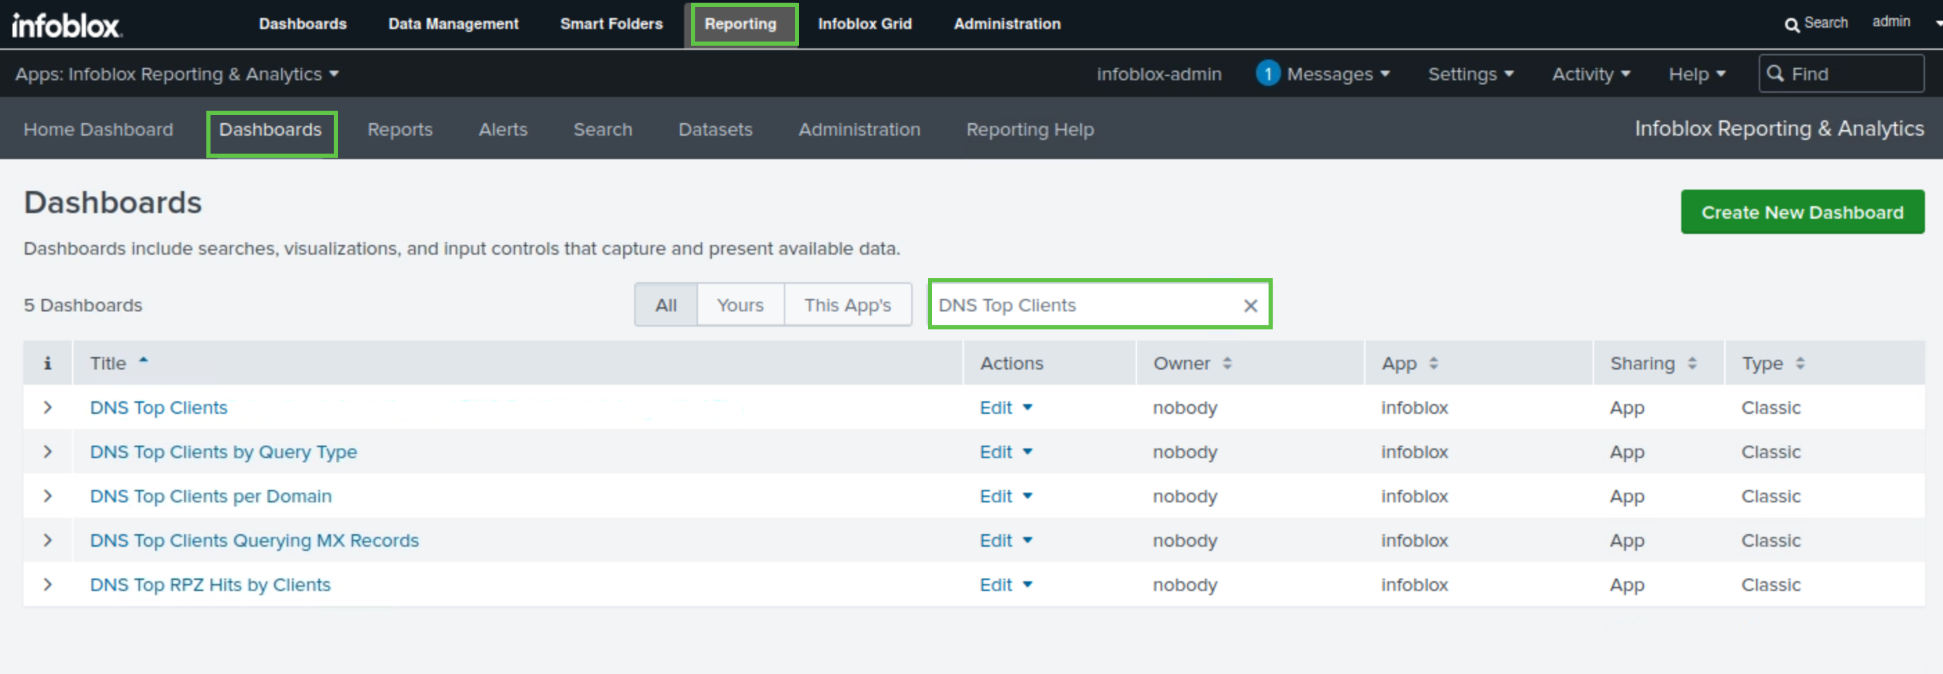Open the DNS Top Clients per Domain dashboard
The height and width of the screenshot is (674, 1943).
click(211, 497)
